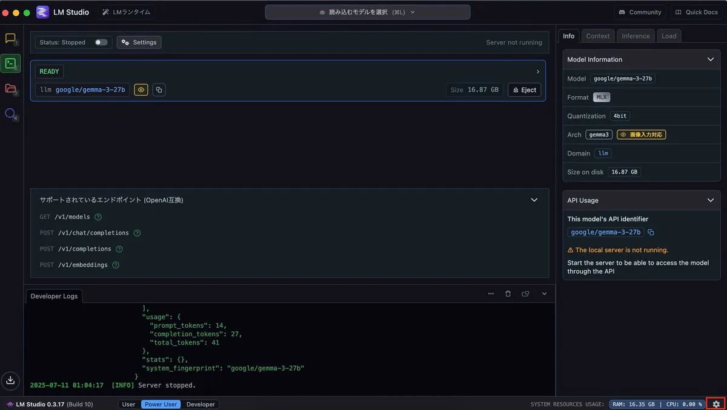Screen dimensions: 727x410
Task: Open the My Models folder icon
Action: (10, 88)
